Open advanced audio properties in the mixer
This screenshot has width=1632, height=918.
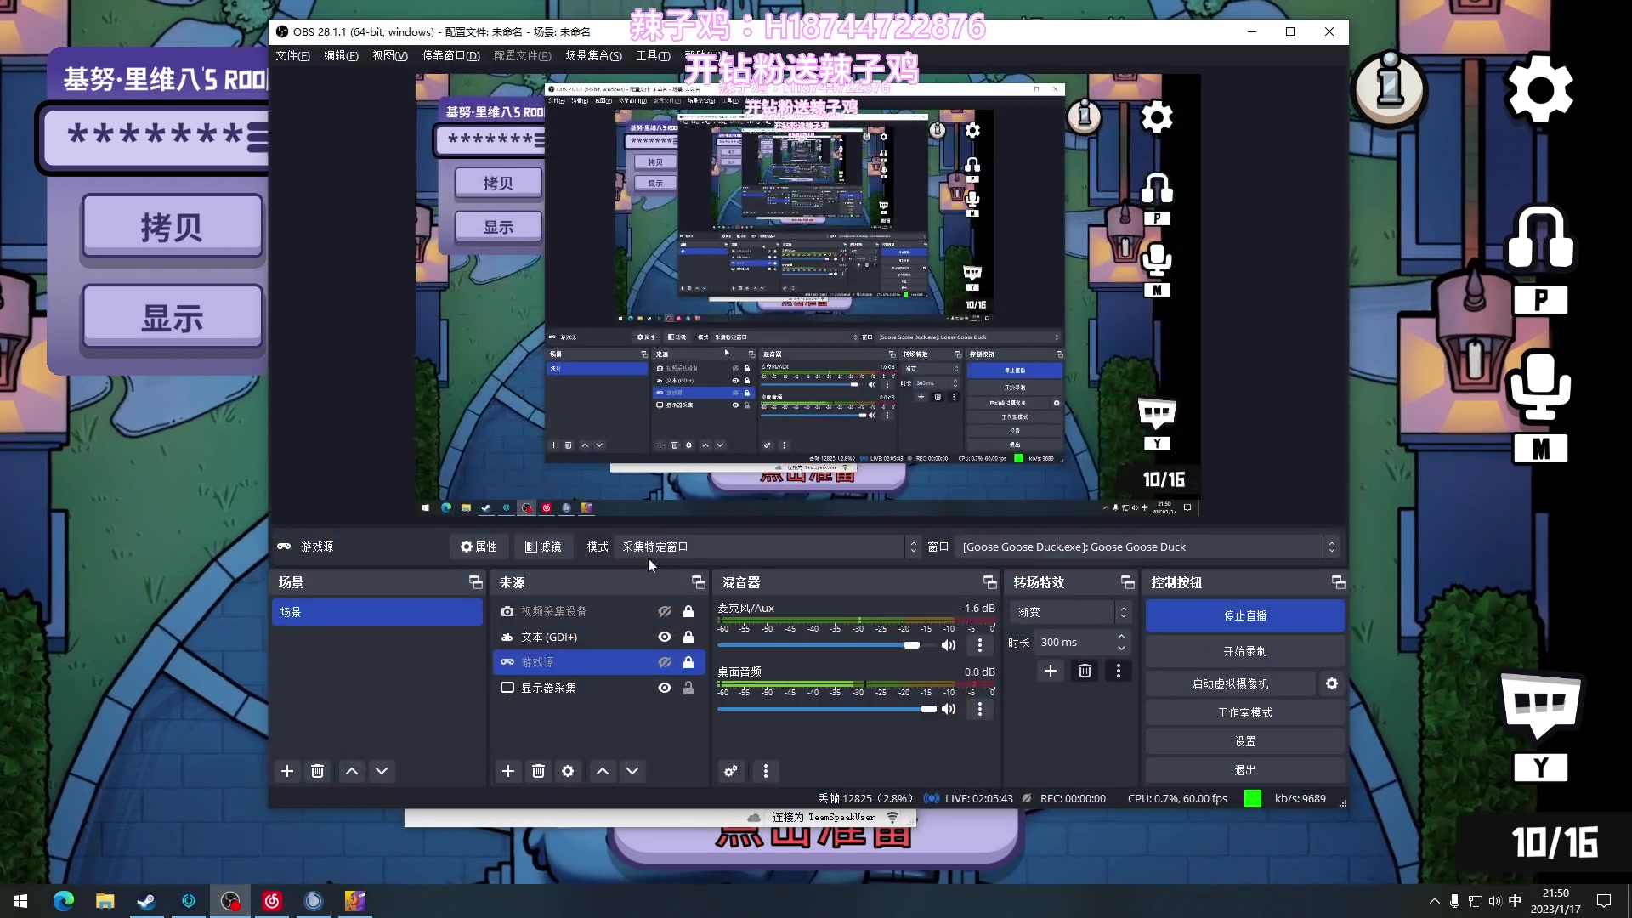tap(731, 771)
